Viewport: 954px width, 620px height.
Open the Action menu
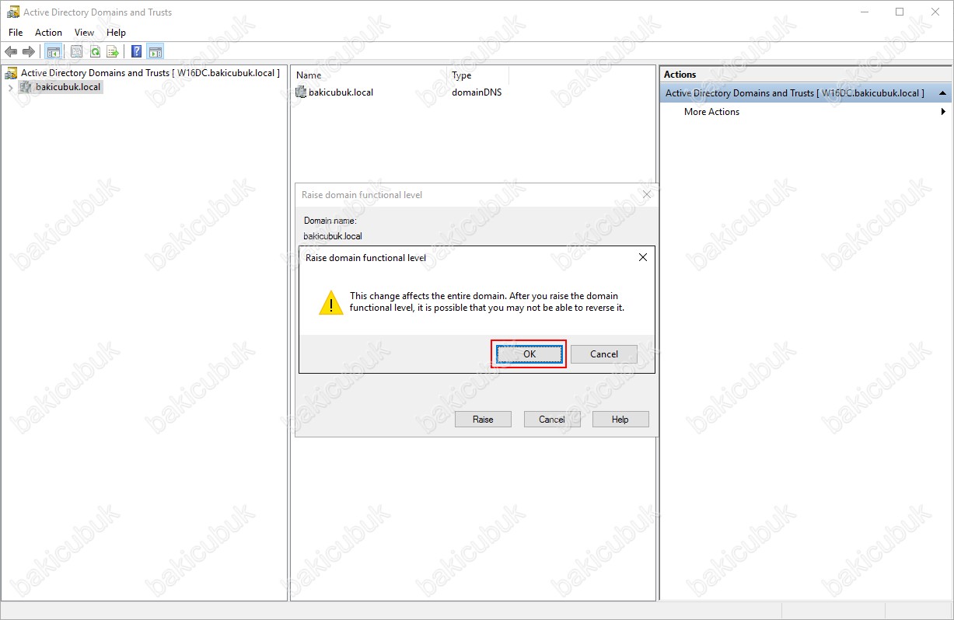[x=48, y=33]
